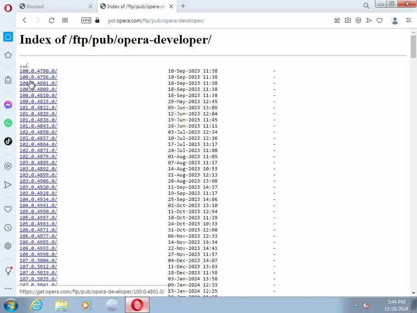
Task: Click the Opera logo menu button
Action: point(8,8)
